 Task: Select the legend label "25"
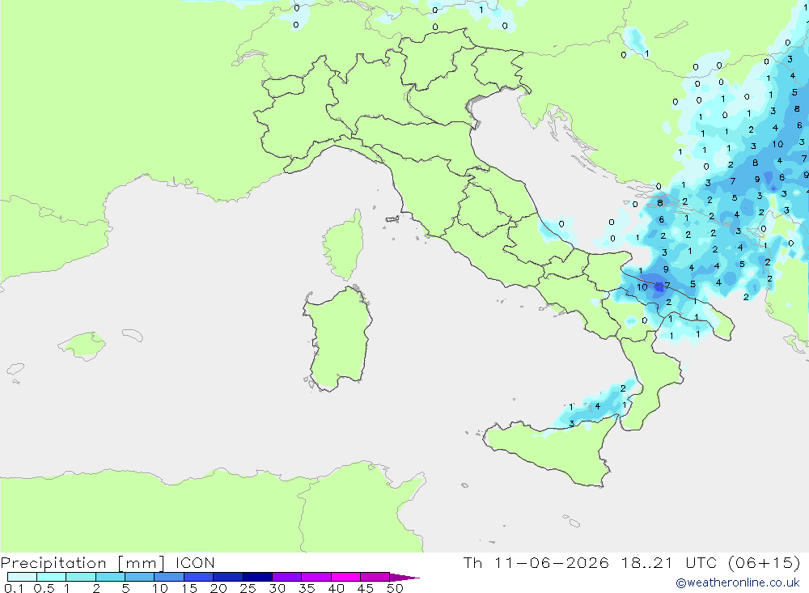248,588
